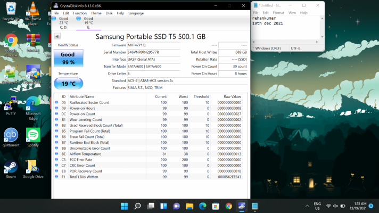Select the Wear Leveling Count row
Viewport: 379px width, 213px height.
click(148, 120)
